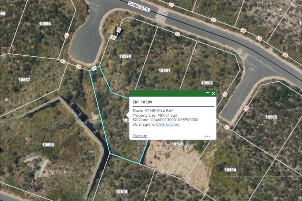Viewport: 302px width, 201px height.
Task: Click the Zoom to link
Action: pos(140,136)
